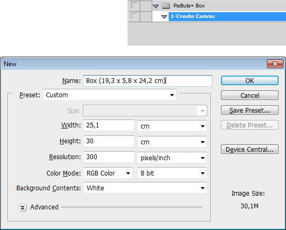Image resolution: width=286 pixels, height=230 pixels.
Task: Select the 1-Create Canvas action row
Action: 227,16
